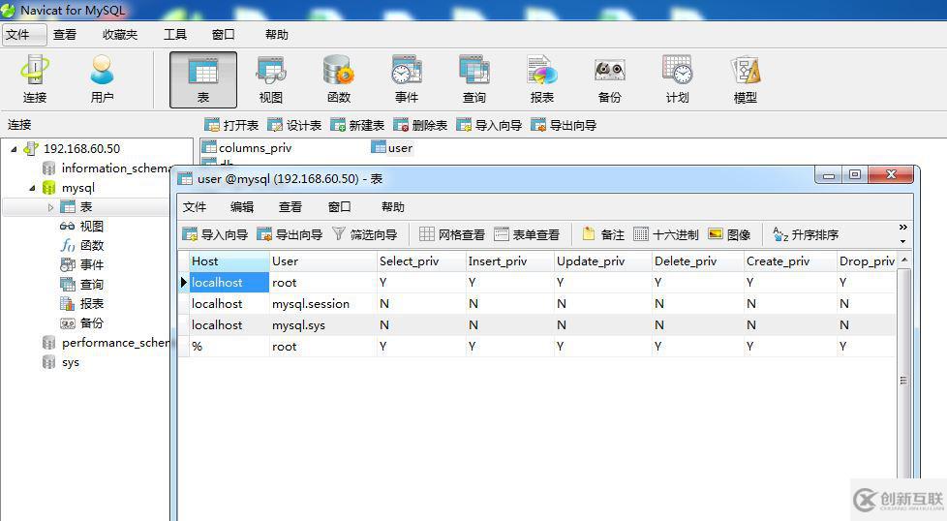Viewport: 947px width, 521px height.
Task: Click the 十六进制 hex button
Action: pyautogui.click(x=666, y=234)
